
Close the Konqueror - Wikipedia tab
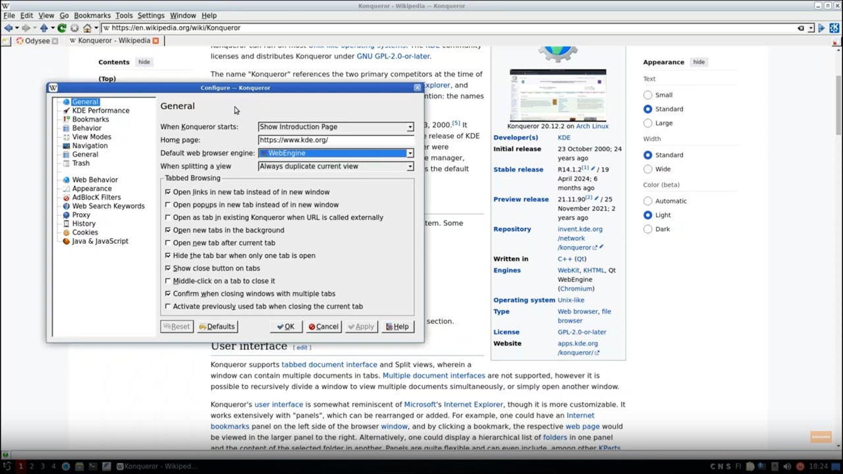155,41
